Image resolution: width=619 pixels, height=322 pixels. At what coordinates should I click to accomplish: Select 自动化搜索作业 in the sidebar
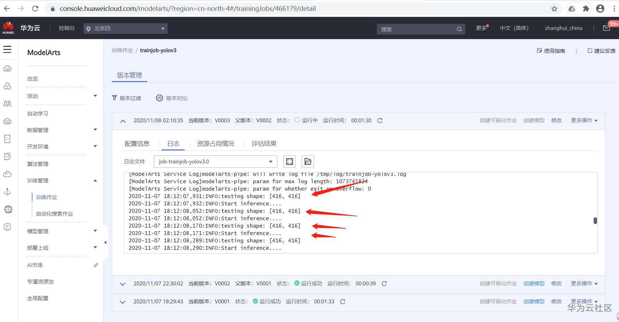[55, 214]
